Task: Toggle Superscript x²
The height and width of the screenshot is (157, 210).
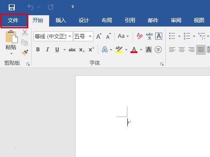Action: (x=91, y=50)
